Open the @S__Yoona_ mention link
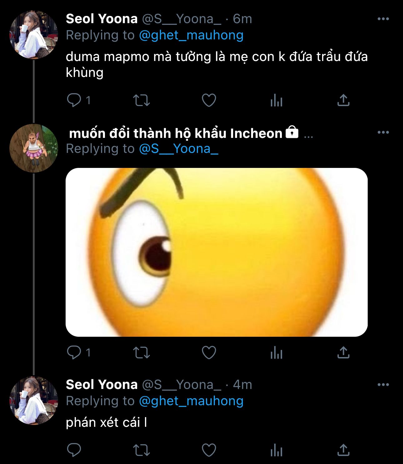403x464 pixels. 178,149
